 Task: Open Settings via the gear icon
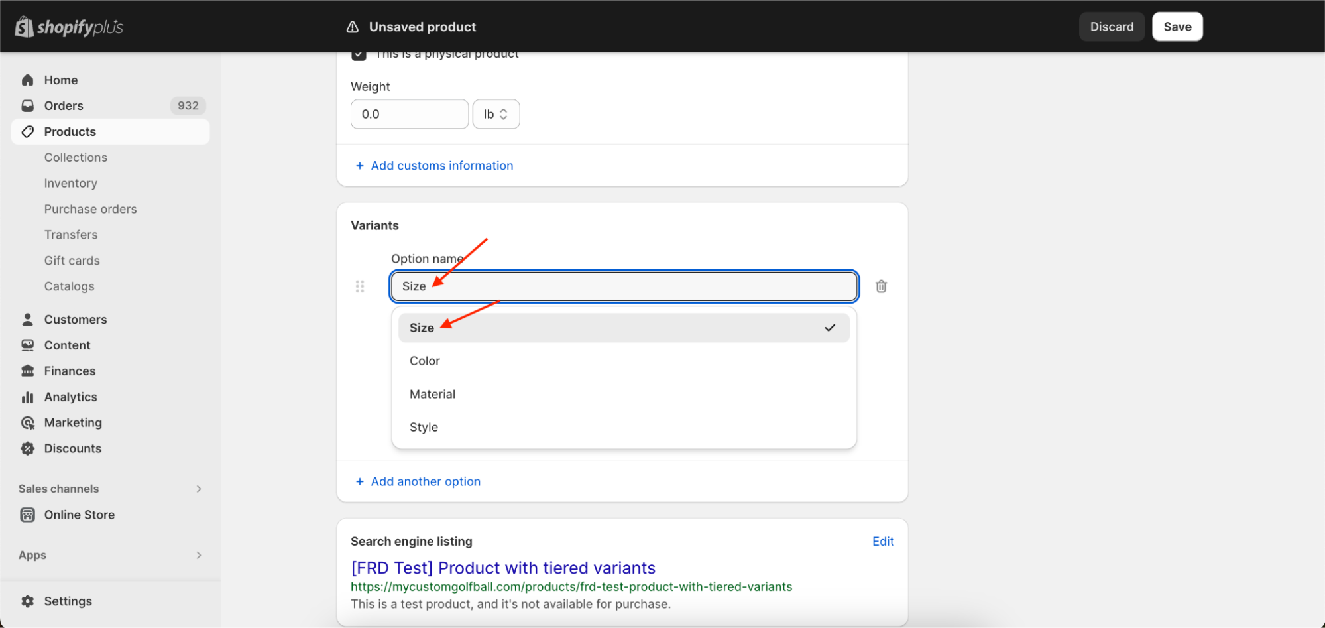[28, 601]
